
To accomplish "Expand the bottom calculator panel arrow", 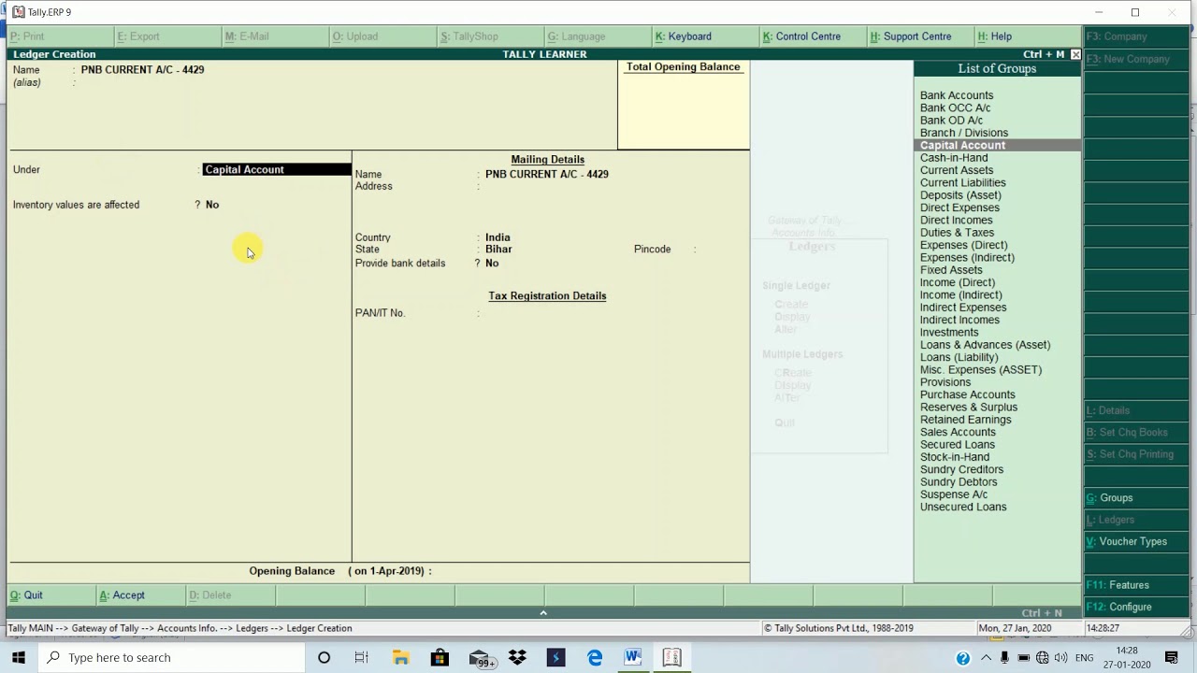I will [x=543, y=613].
